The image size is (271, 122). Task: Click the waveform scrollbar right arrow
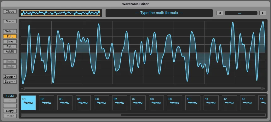[x=264, y=88]
